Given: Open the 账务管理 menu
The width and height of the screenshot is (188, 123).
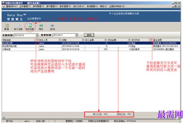Looking at the screenshot, I should [65, 6].
